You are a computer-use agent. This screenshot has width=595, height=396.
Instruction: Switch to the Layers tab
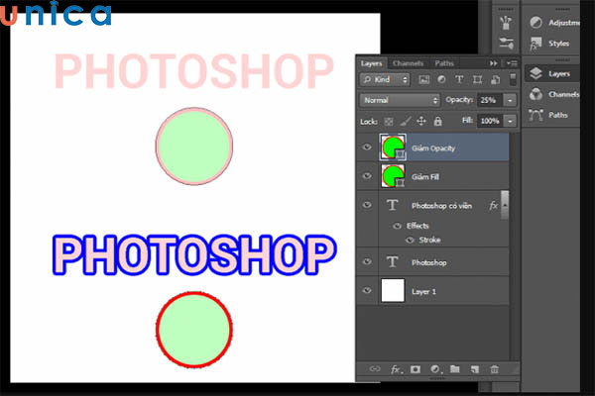point(372,63)
